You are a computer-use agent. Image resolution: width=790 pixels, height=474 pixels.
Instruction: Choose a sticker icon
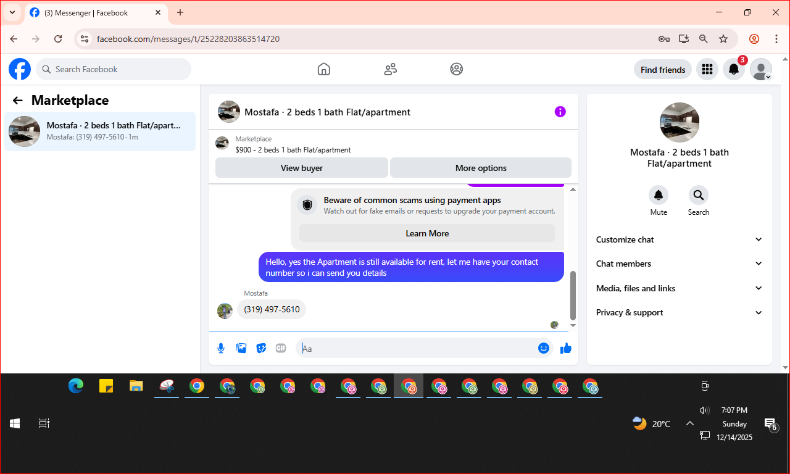[x=261, y=348]
